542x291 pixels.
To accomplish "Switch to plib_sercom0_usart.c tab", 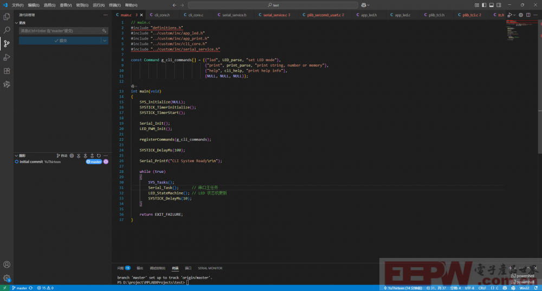I will coord(325,15).
